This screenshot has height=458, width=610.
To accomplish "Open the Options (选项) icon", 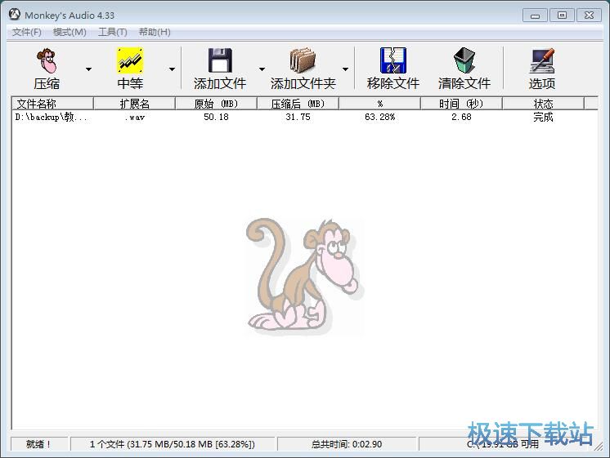I will click(x=542, y=60).
